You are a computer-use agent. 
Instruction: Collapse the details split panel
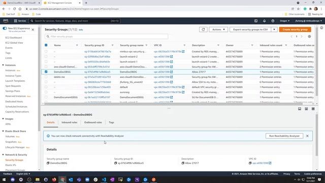pos(300,109)
